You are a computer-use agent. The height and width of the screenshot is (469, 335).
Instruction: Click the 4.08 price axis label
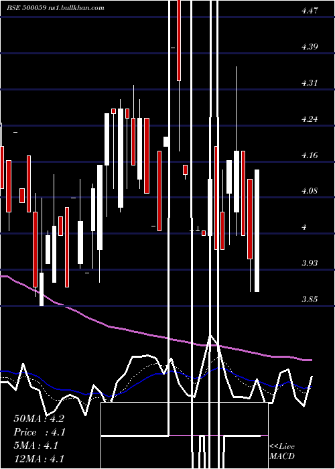pyautogui.click(x=310, y=191)
